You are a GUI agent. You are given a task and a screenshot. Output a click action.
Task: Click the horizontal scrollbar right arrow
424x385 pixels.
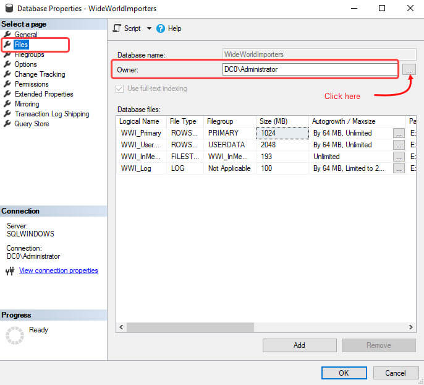pyautogui.click(x=411, y=327)
